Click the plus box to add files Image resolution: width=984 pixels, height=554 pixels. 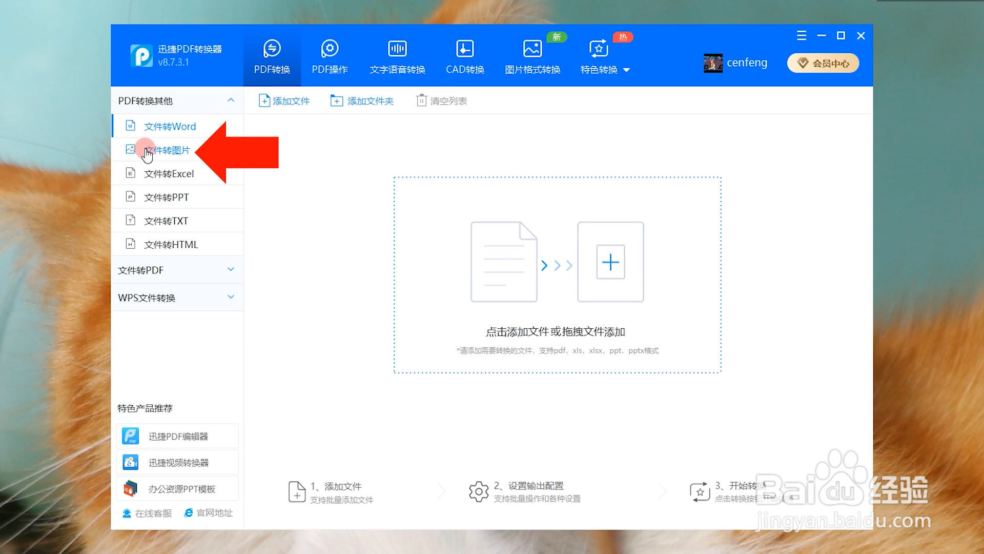point(610,262)
